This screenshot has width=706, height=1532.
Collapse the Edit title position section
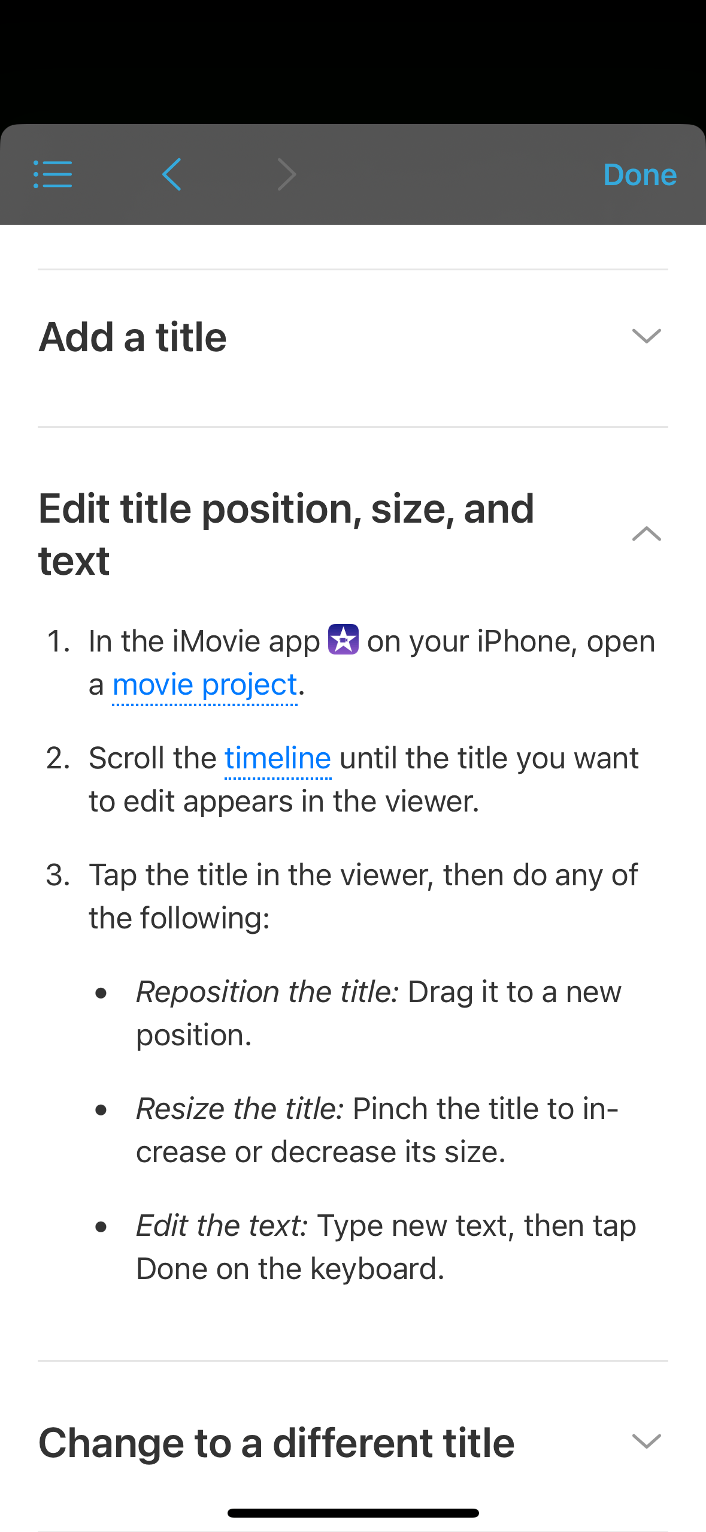646,534
